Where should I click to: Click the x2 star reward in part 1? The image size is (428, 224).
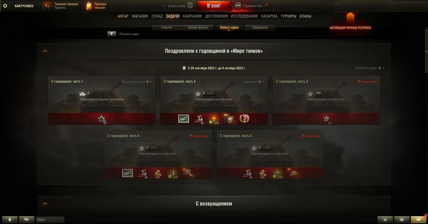102,119
